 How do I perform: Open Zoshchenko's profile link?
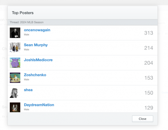(35, 75)
